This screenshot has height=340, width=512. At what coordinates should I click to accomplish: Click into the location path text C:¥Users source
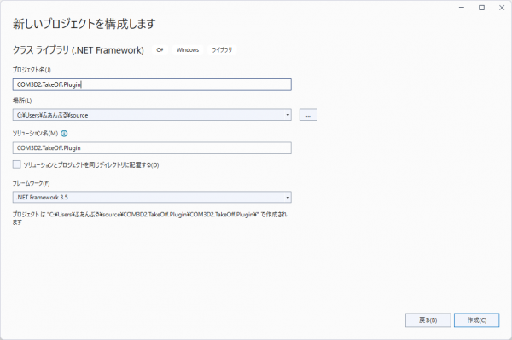pos(53,115)
